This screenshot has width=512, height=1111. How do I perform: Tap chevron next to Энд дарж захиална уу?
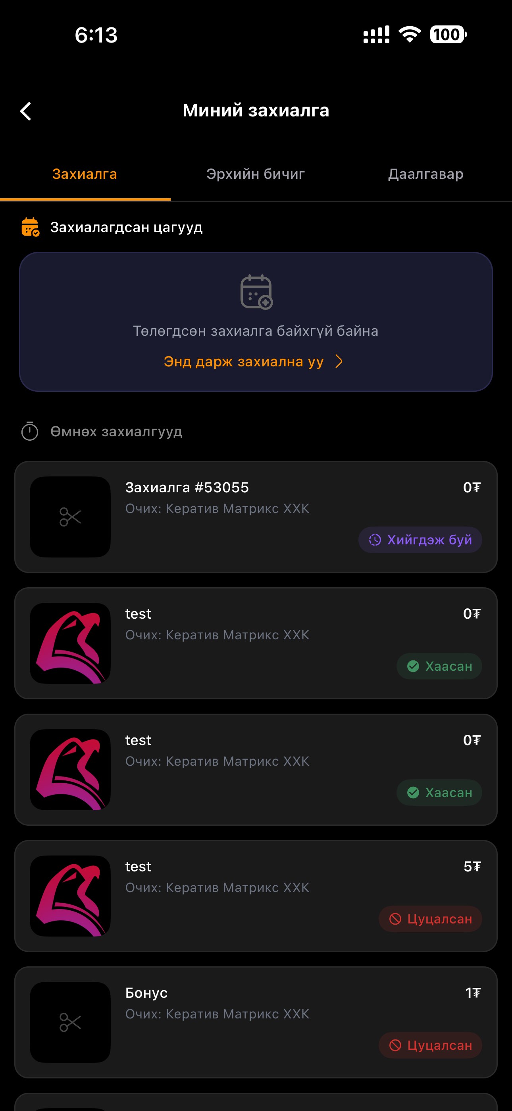[339, 362]
